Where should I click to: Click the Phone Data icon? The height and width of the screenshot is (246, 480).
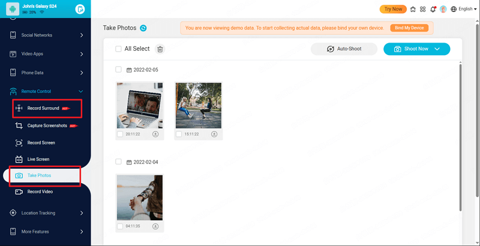click(x=13, y=72)
